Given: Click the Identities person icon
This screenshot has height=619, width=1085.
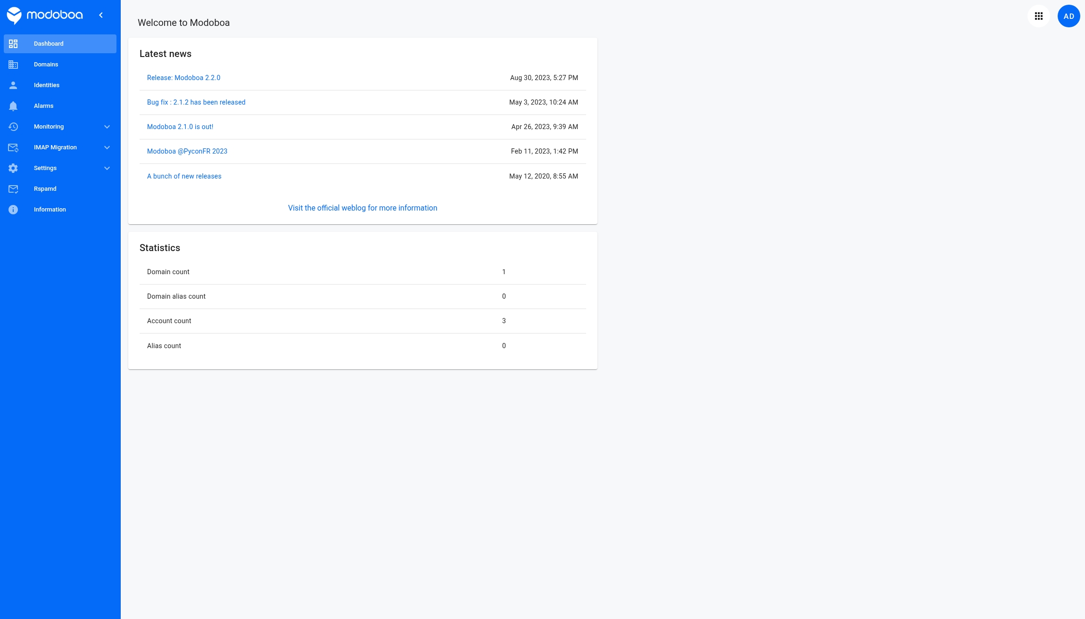Looking at the screenshot, I should click(x=13, y=85).
